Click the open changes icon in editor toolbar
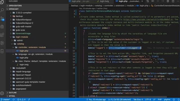The width and height of the screenshot is (180, 101). 148,1
